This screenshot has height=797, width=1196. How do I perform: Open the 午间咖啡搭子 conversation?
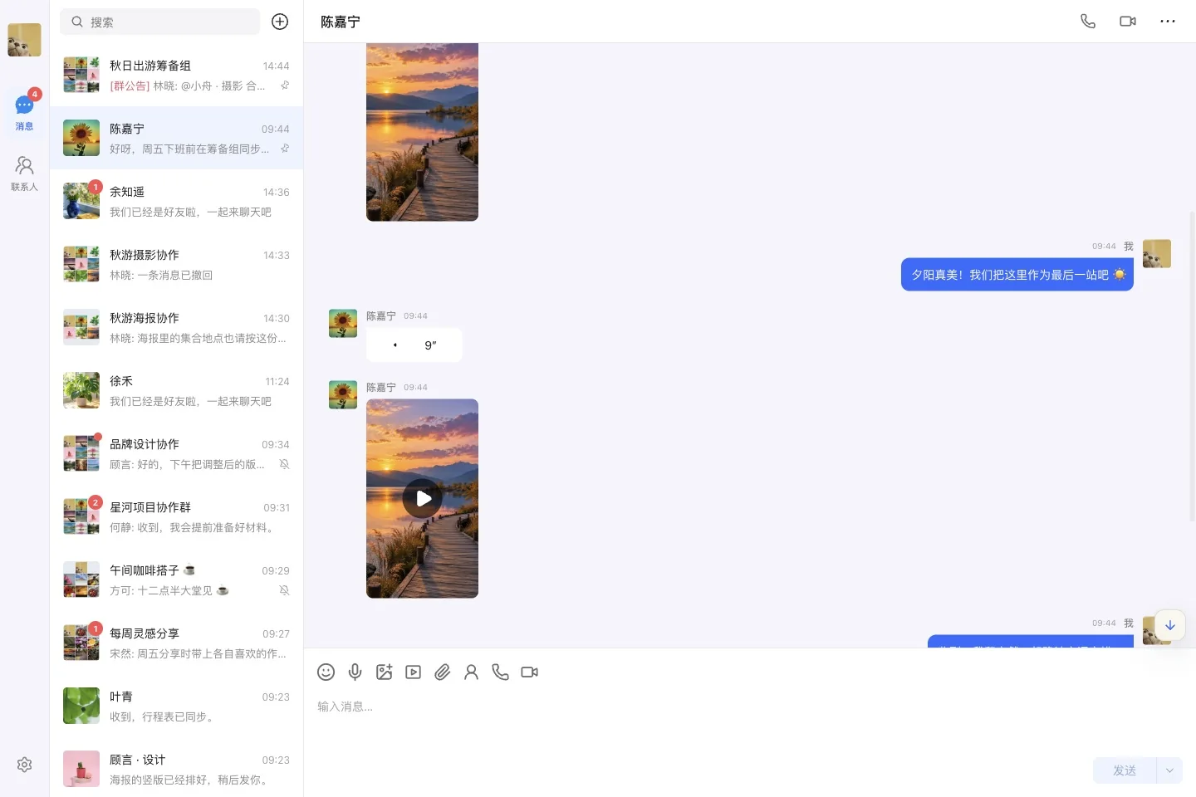pos(176,579)
